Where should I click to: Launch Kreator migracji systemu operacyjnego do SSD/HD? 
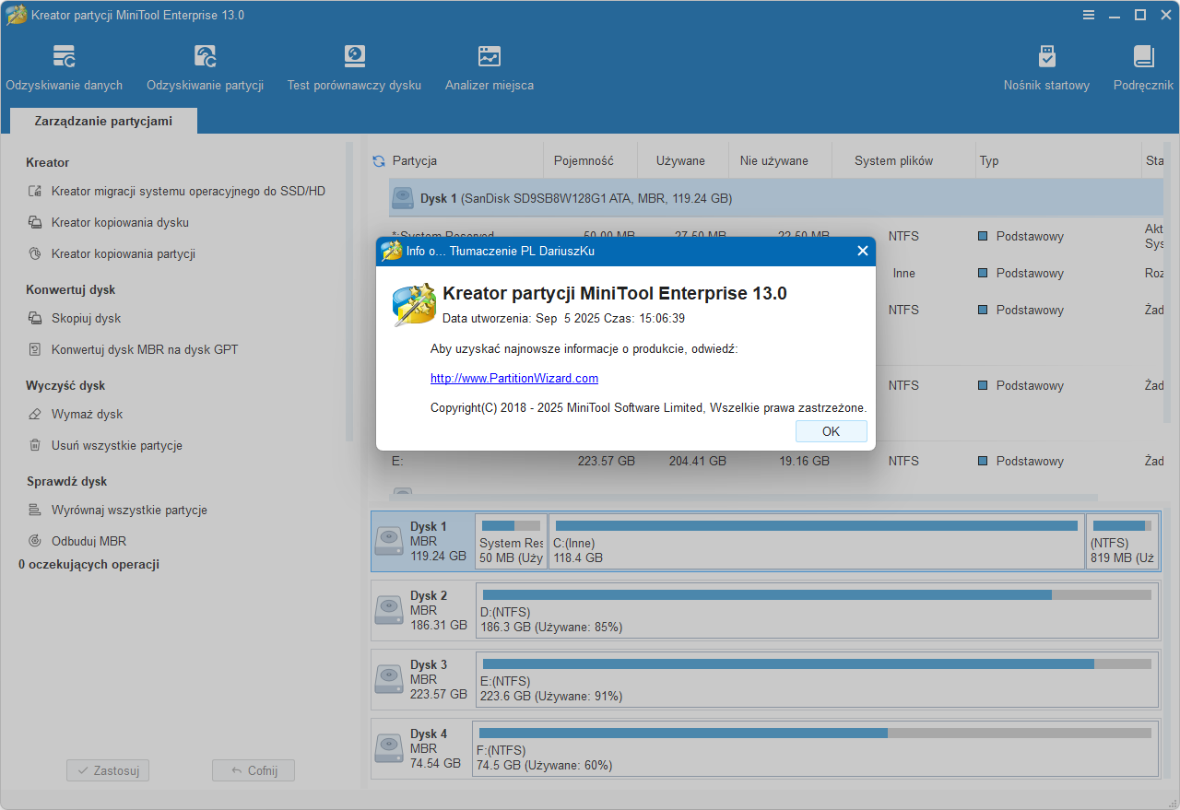(x=177, y=192)
